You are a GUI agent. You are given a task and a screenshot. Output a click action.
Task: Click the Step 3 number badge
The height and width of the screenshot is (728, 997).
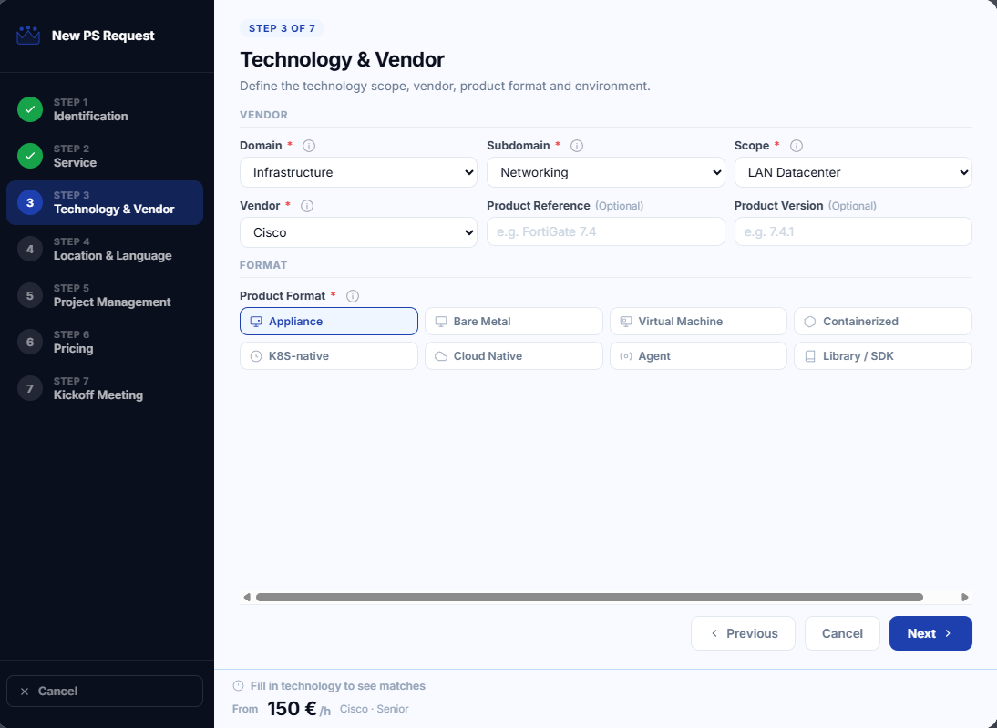point(30,202)
